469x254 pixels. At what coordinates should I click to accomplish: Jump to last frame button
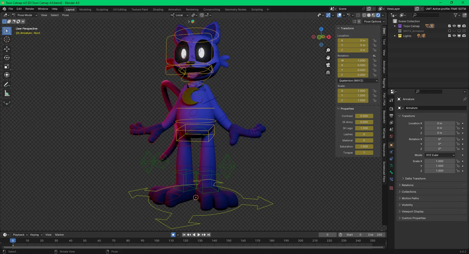209,235
